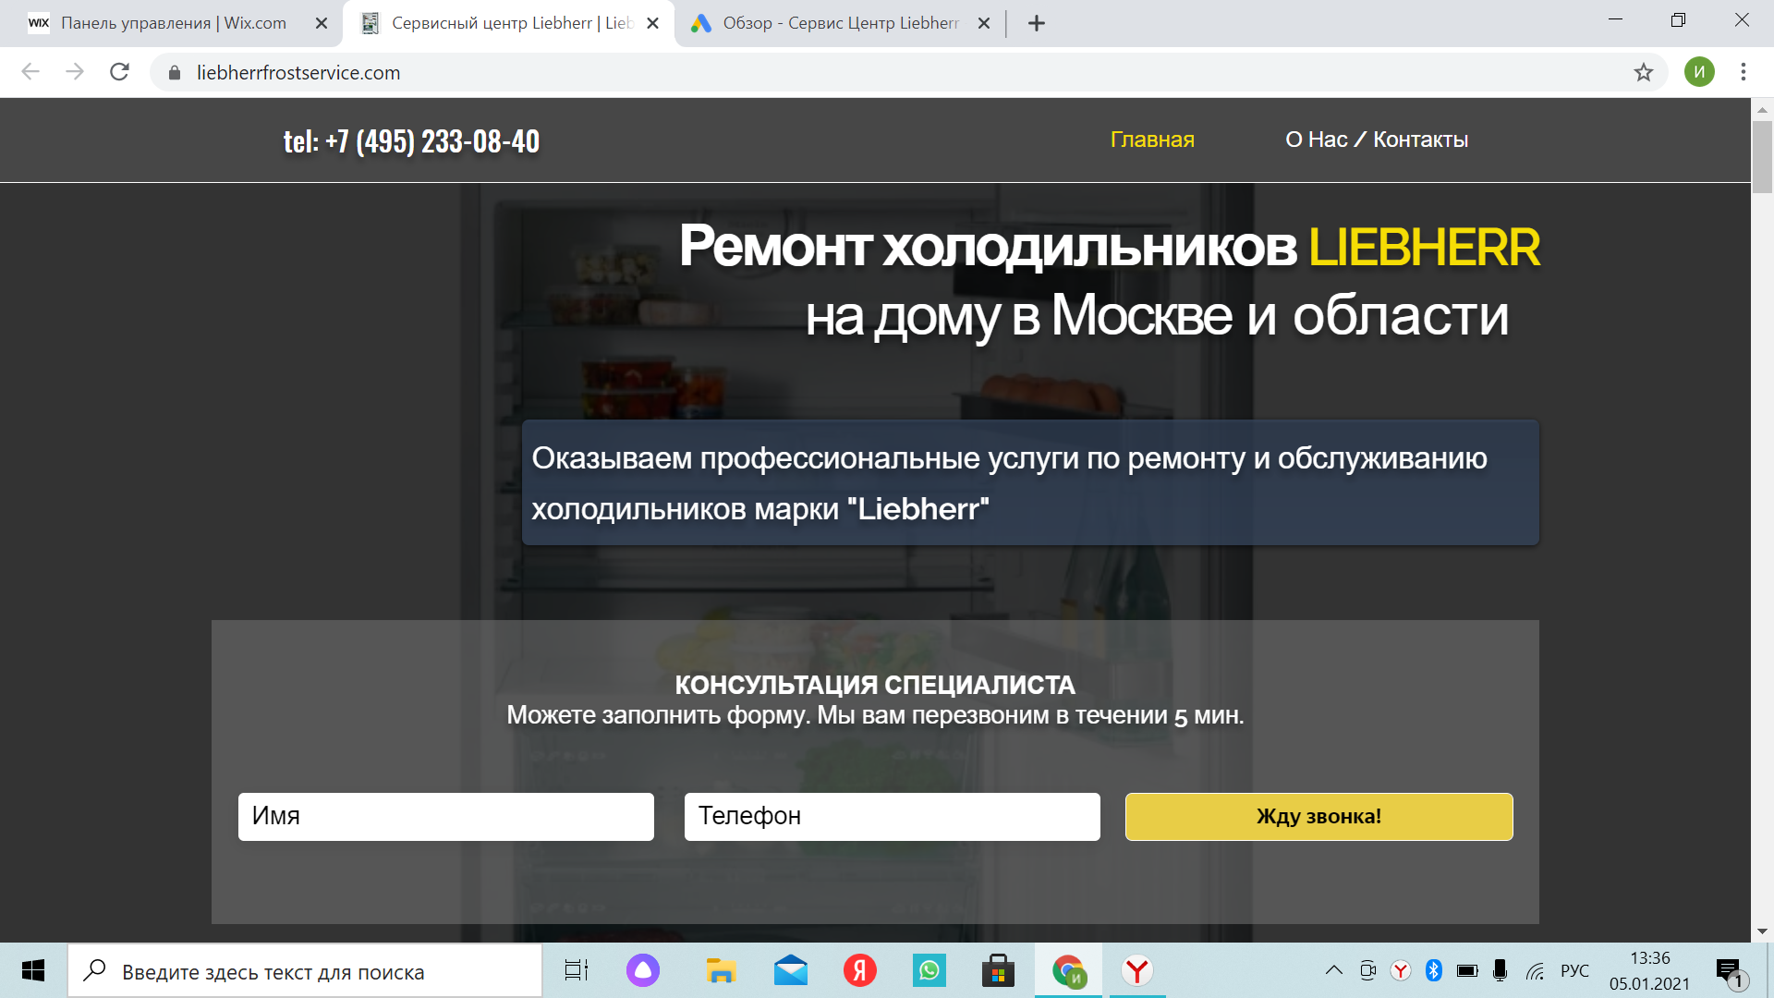The width and height of the screenshot is (1774, 998).
Task: Select the Chrome taskbar icon
Action: coord(1068,971)
